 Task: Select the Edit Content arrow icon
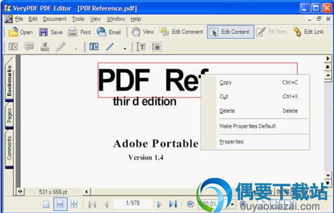[213, 32]
